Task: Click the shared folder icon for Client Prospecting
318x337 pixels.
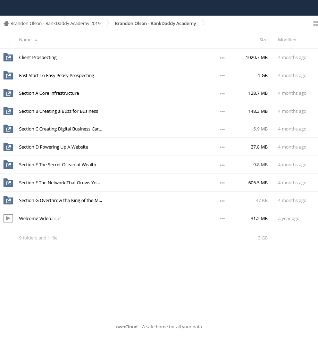Action: (8, 57)
